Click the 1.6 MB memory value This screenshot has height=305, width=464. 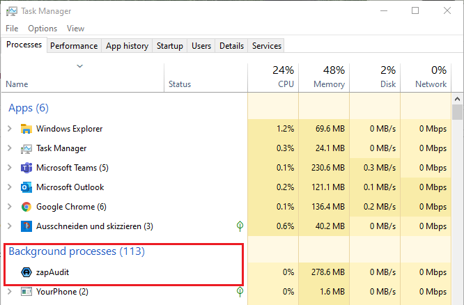332,292
